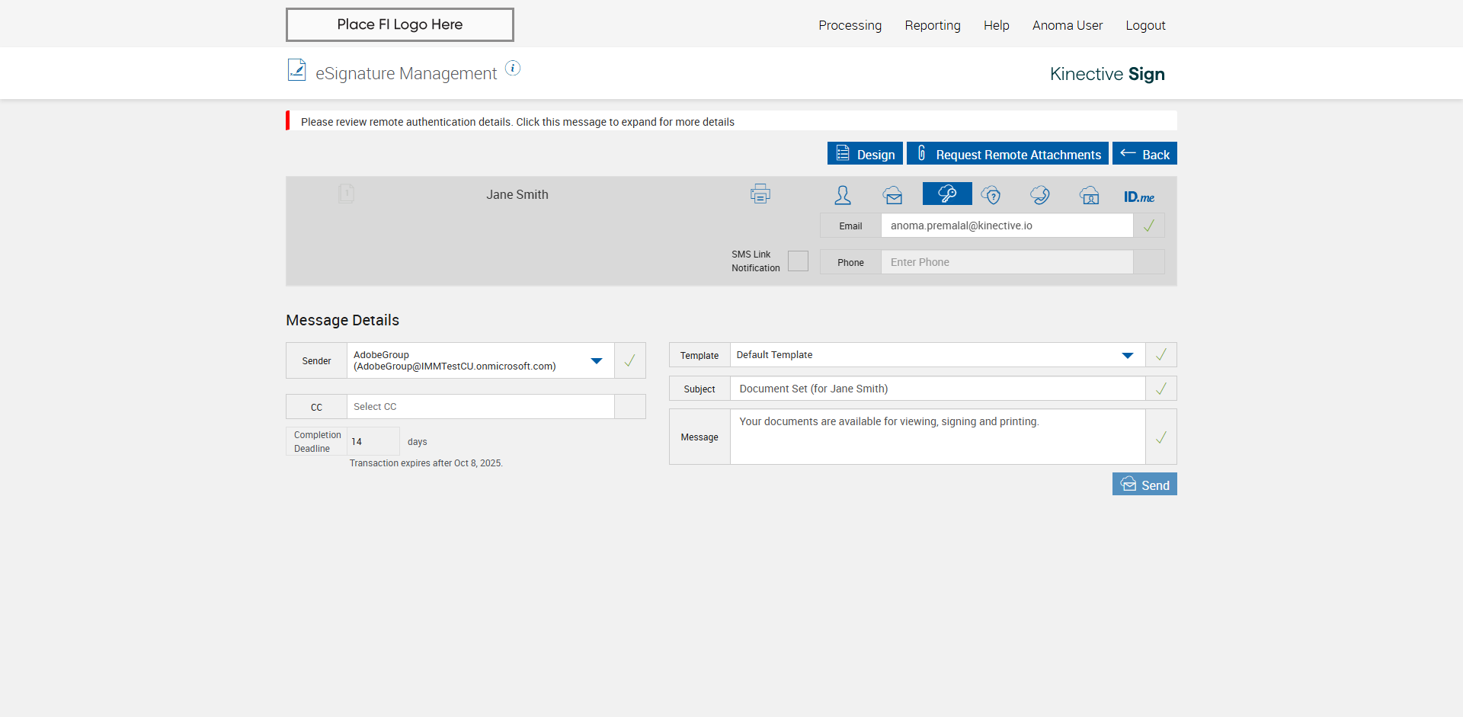Click the Subject text field
The image size is (1463, 717).
tap(938, 389)
